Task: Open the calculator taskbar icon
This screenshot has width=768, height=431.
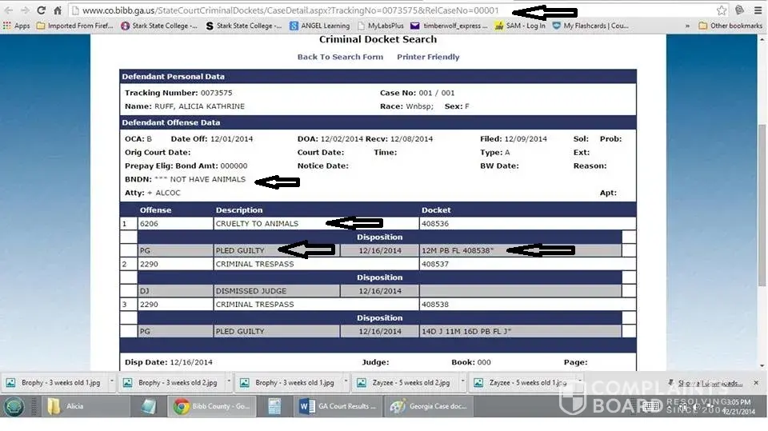Action: 274,406
